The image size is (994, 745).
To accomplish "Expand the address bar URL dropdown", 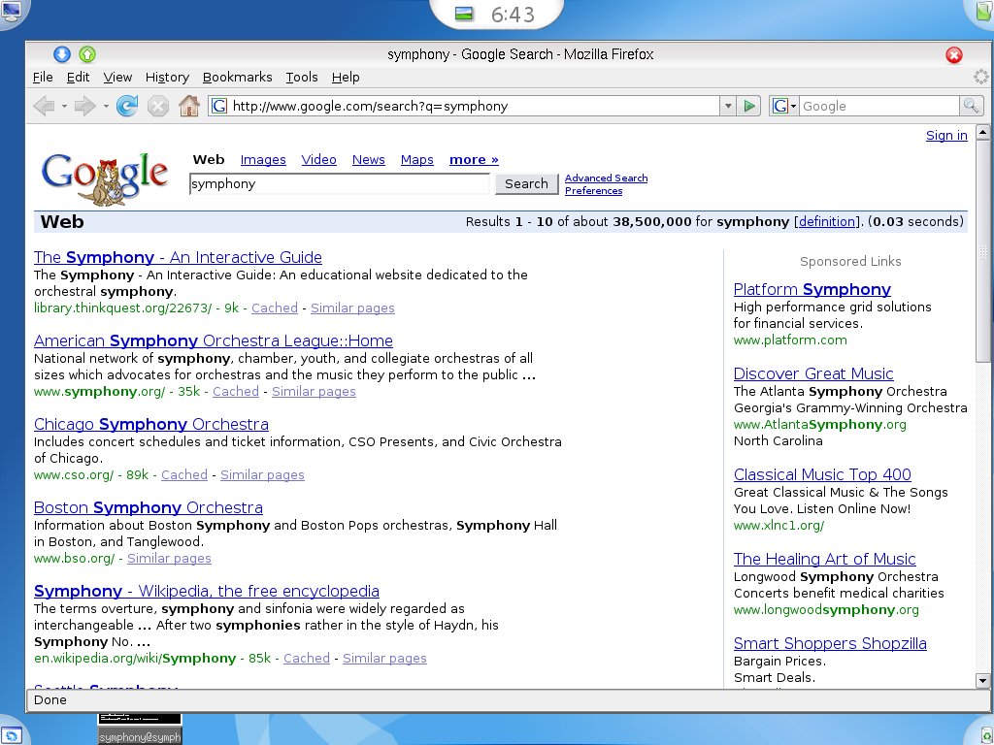I will [x=728, y=106].
